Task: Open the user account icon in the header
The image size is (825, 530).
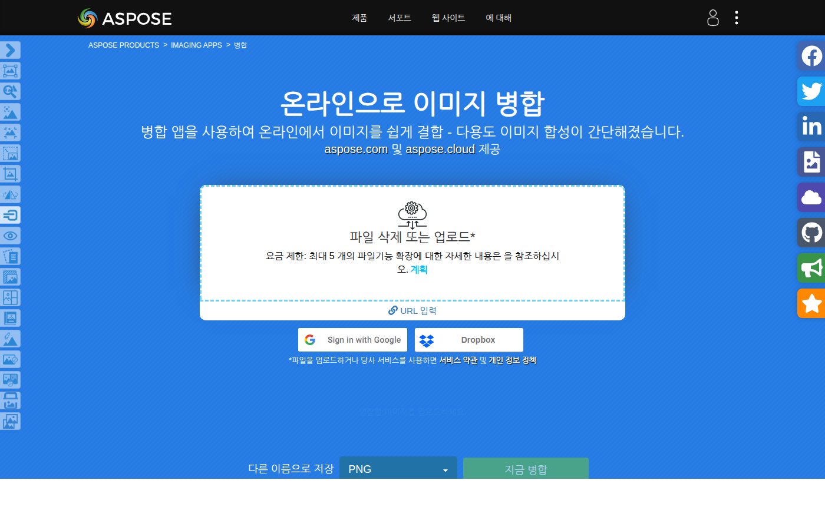Action: (x=712, y=18)
